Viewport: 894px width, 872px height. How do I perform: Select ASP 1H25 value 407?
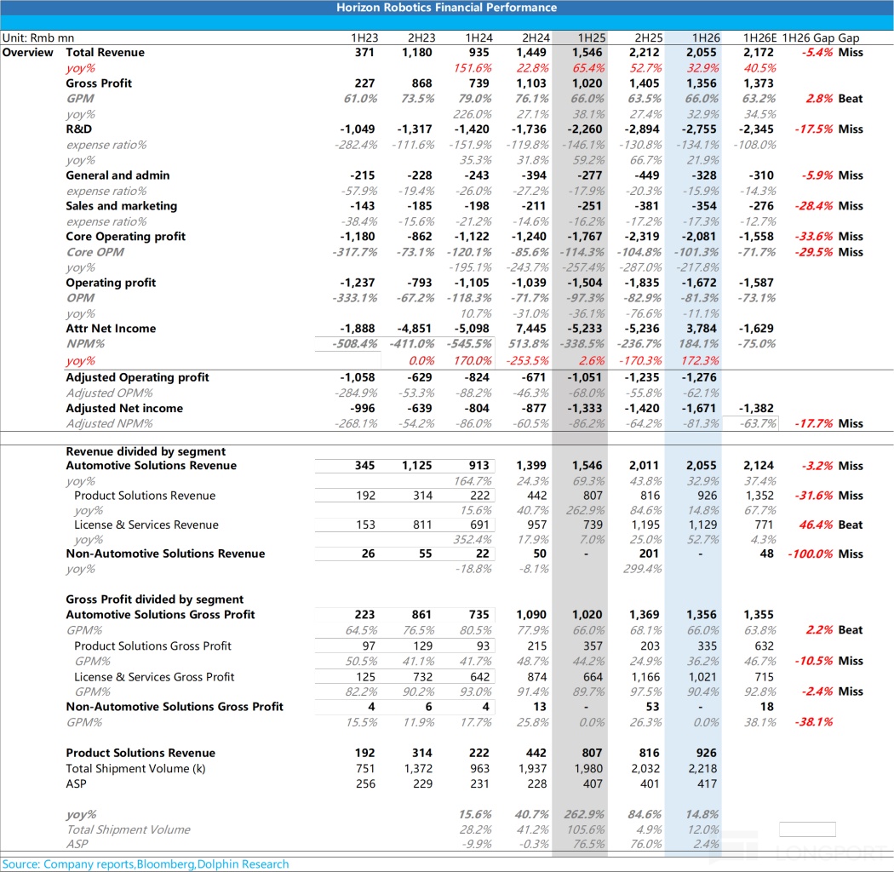point(593,784)
